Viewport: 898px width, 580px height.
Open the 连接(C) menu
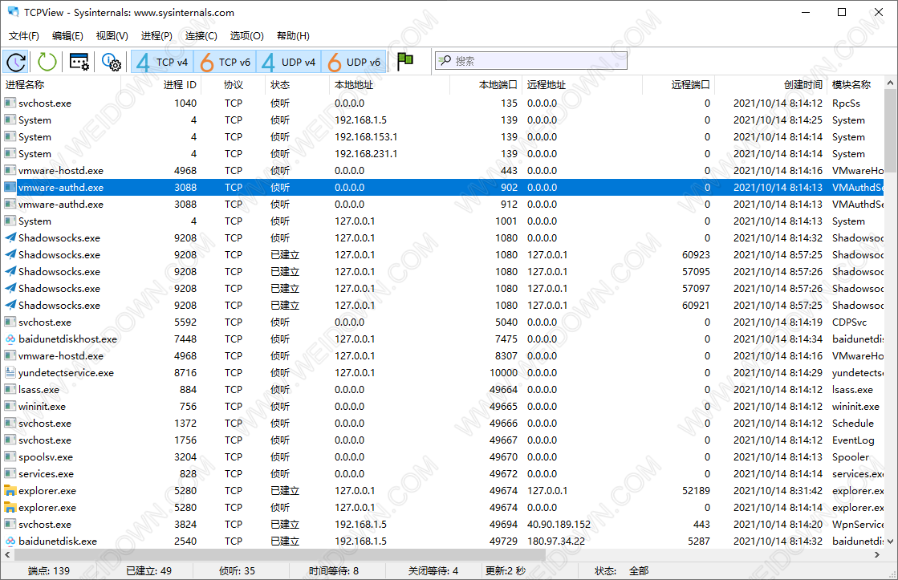tap(201, 36)
